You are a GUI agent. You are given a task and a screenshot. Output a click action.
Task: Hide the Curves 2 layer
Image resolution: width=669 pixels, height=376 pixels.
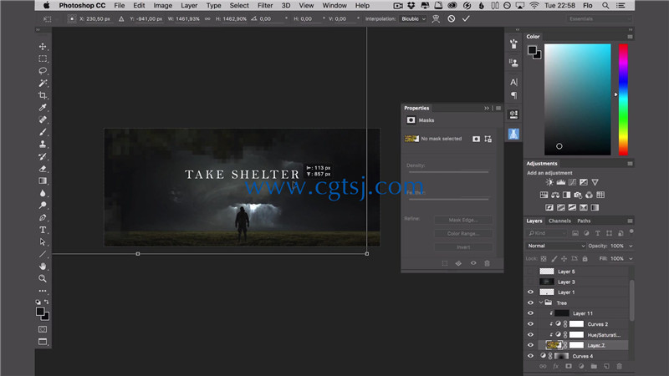(x=530, y=324)
